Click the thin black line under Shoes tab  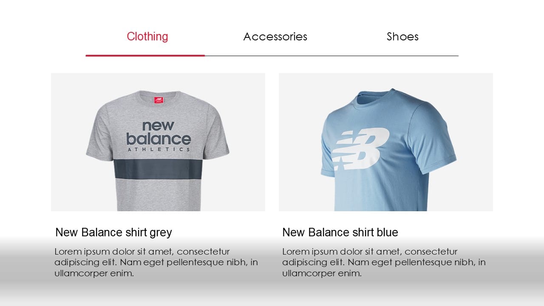pyautogui.click(x=402, y=56)
